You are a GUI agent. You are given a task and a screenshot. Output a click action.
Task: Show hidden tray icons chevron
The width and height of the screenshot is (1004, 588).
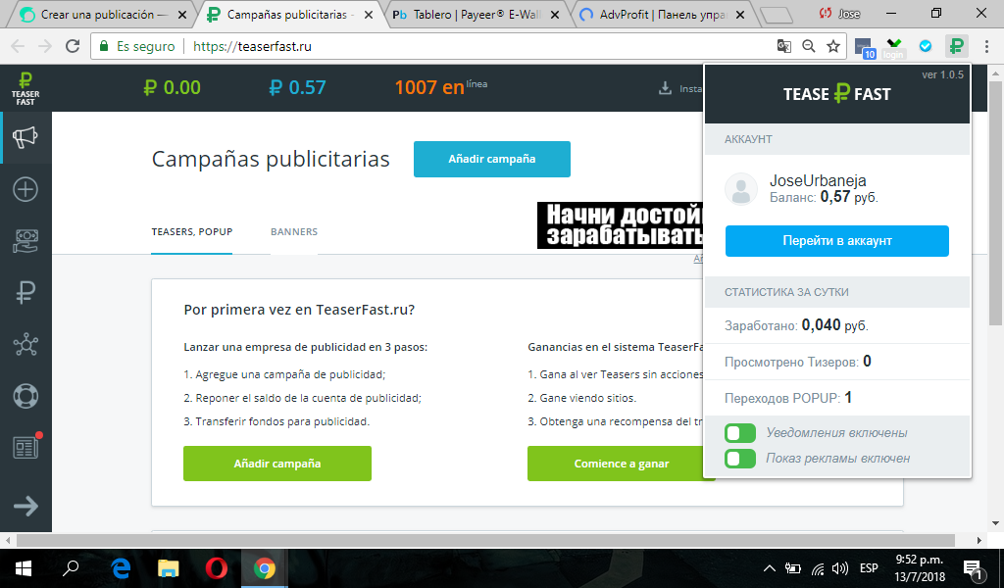(770, 568)
